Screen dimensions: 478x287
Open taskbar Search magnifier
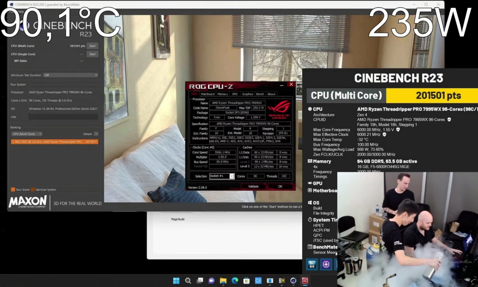click(188, 281)
